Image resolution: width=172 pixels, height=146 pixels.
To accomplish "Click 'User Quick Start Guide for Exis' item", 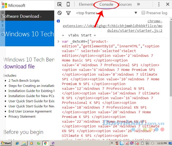I will [x=31, y=101].
